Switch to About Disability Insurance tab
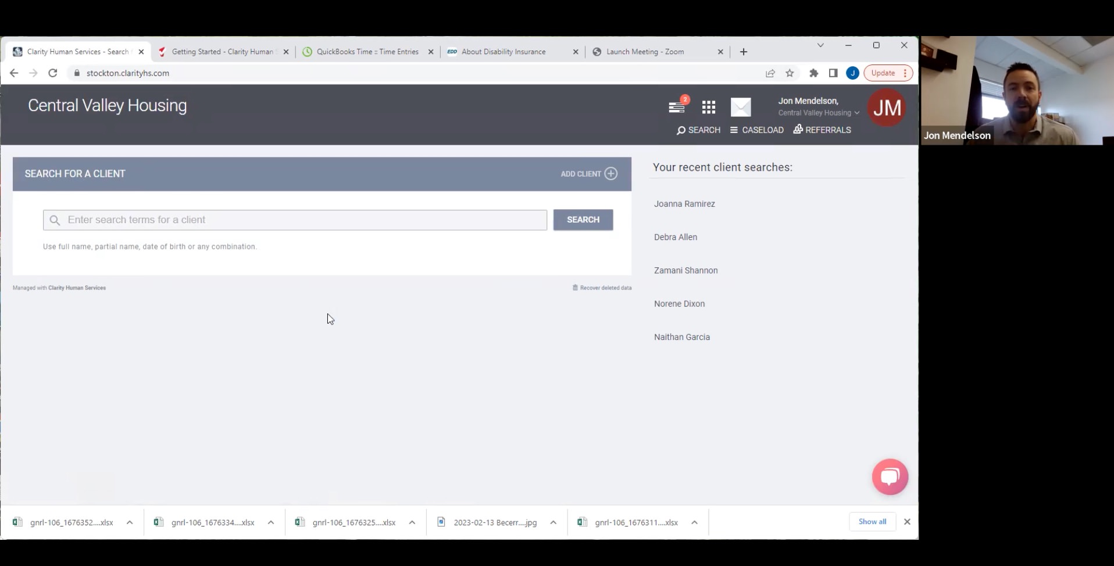The width and height of the screenshot is (1114, 566). tap(504, 52)
